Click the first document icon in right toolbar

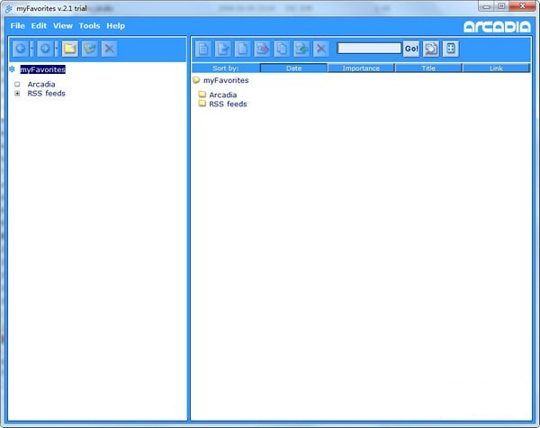[x=203, y=49]
